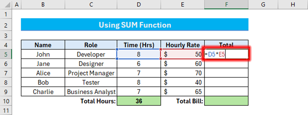Click cell F5 containing =D5*E5 formula
Screen dimensions: 308x115
226,54
